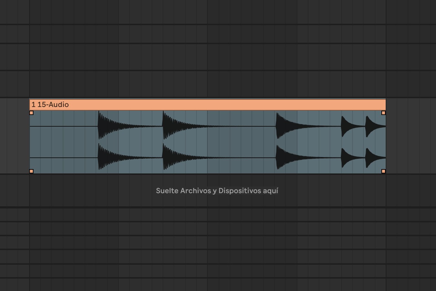
Task: Click the lower start corner handle of the clip
Action: [31, 171]
